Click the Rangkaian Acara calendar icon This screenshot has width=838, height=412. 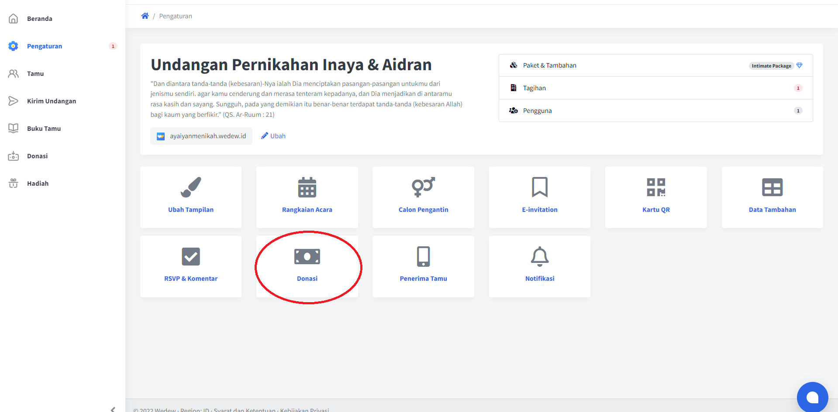[307, 187]
